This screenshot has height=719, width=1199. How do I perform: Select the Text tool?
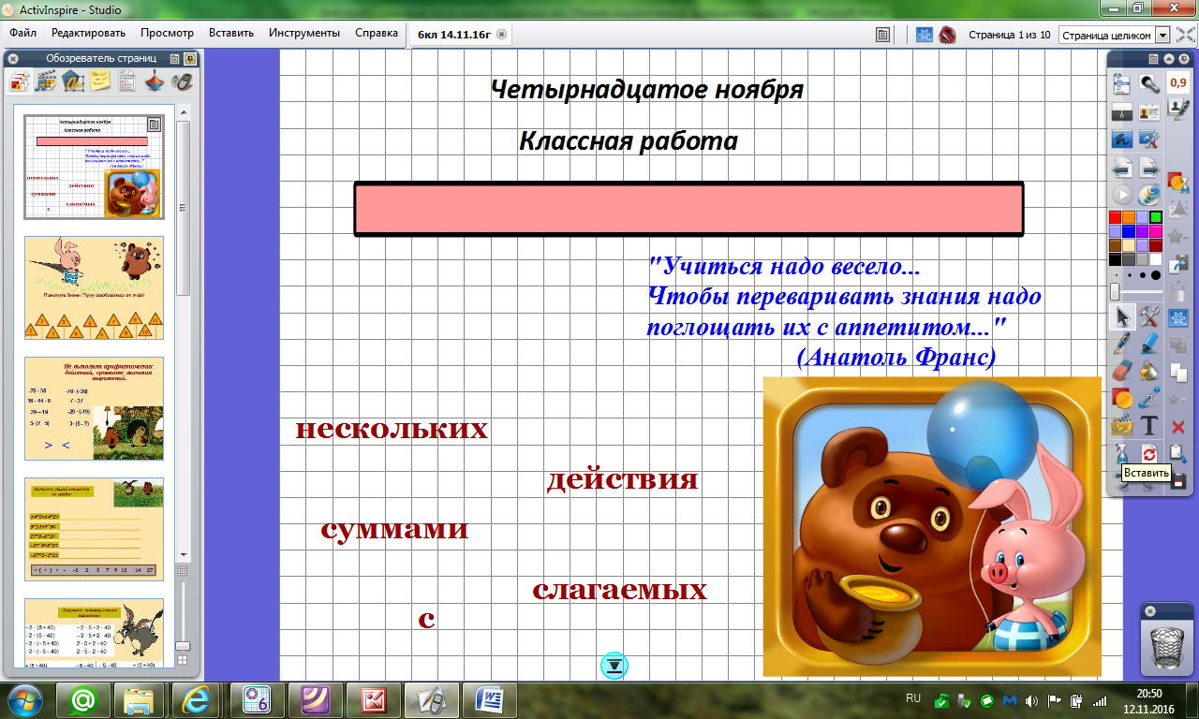pos(1149,426)
